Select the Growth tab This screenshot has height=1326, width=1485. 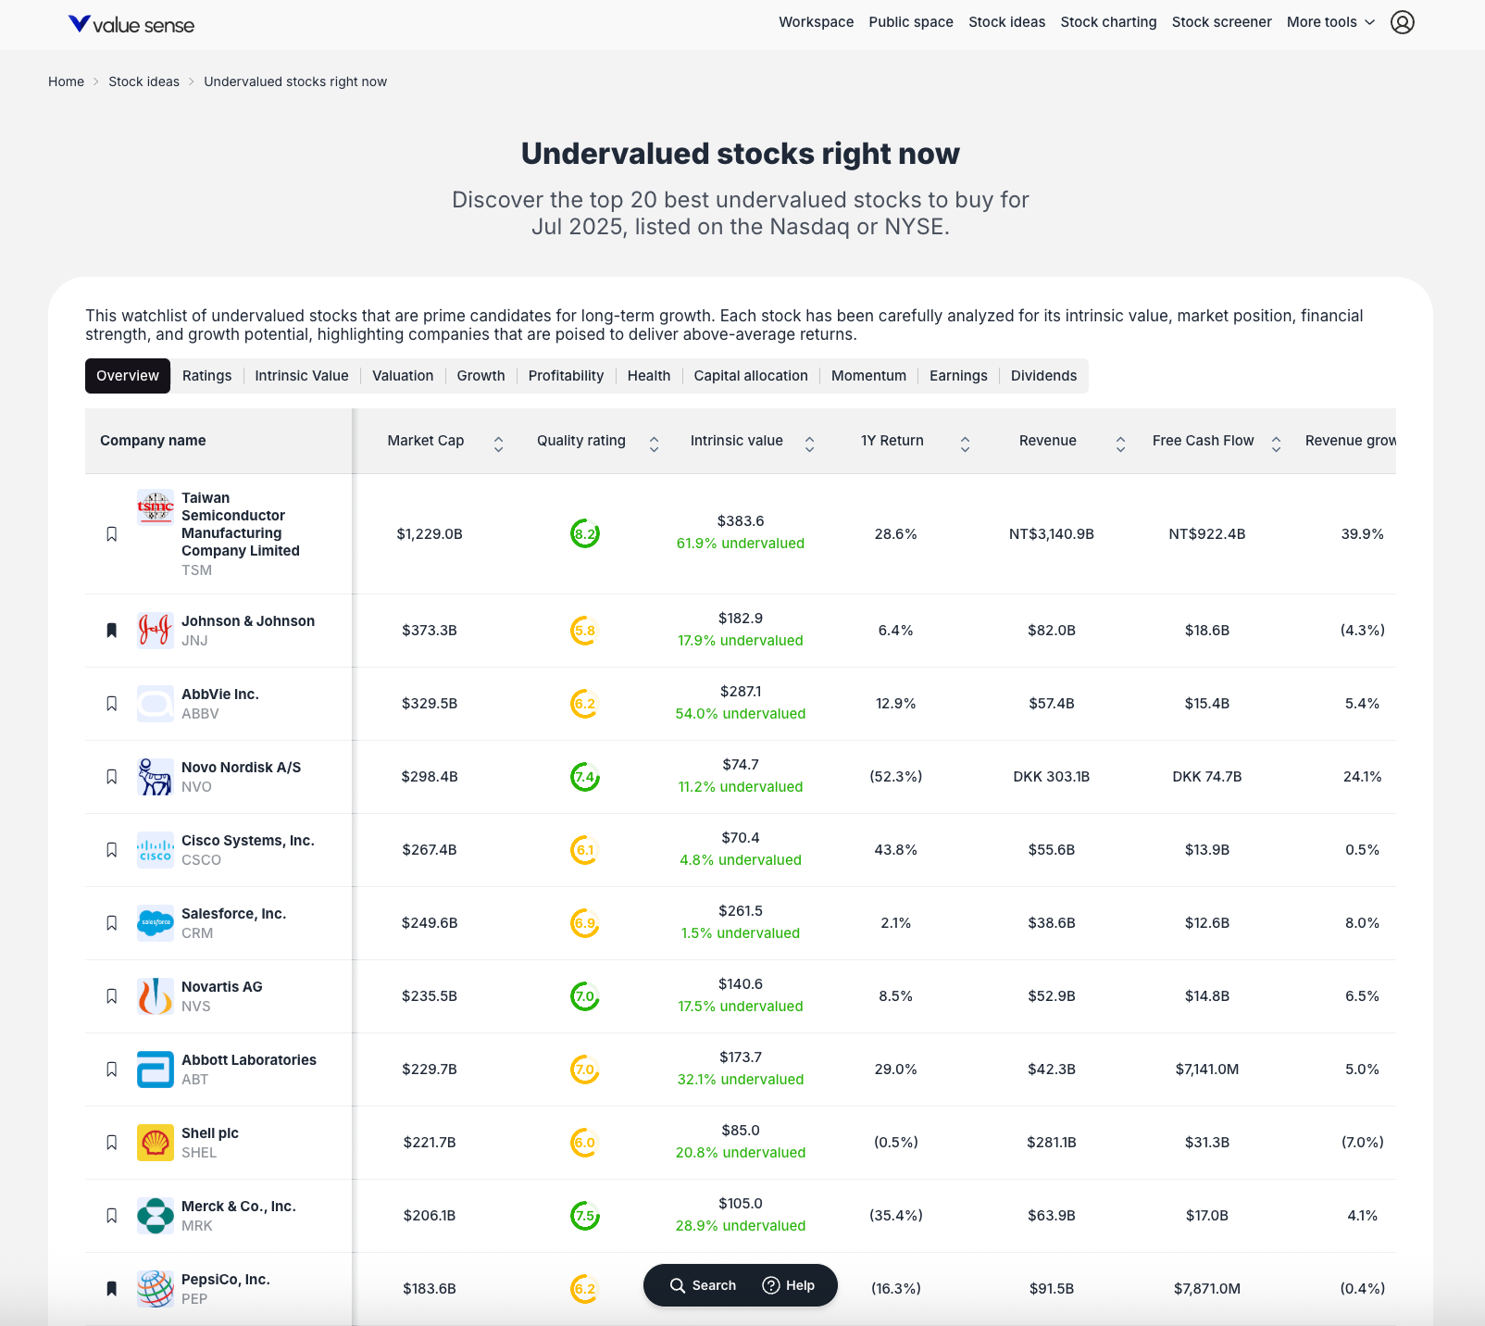pyautogui.click(x=481, y=376)
